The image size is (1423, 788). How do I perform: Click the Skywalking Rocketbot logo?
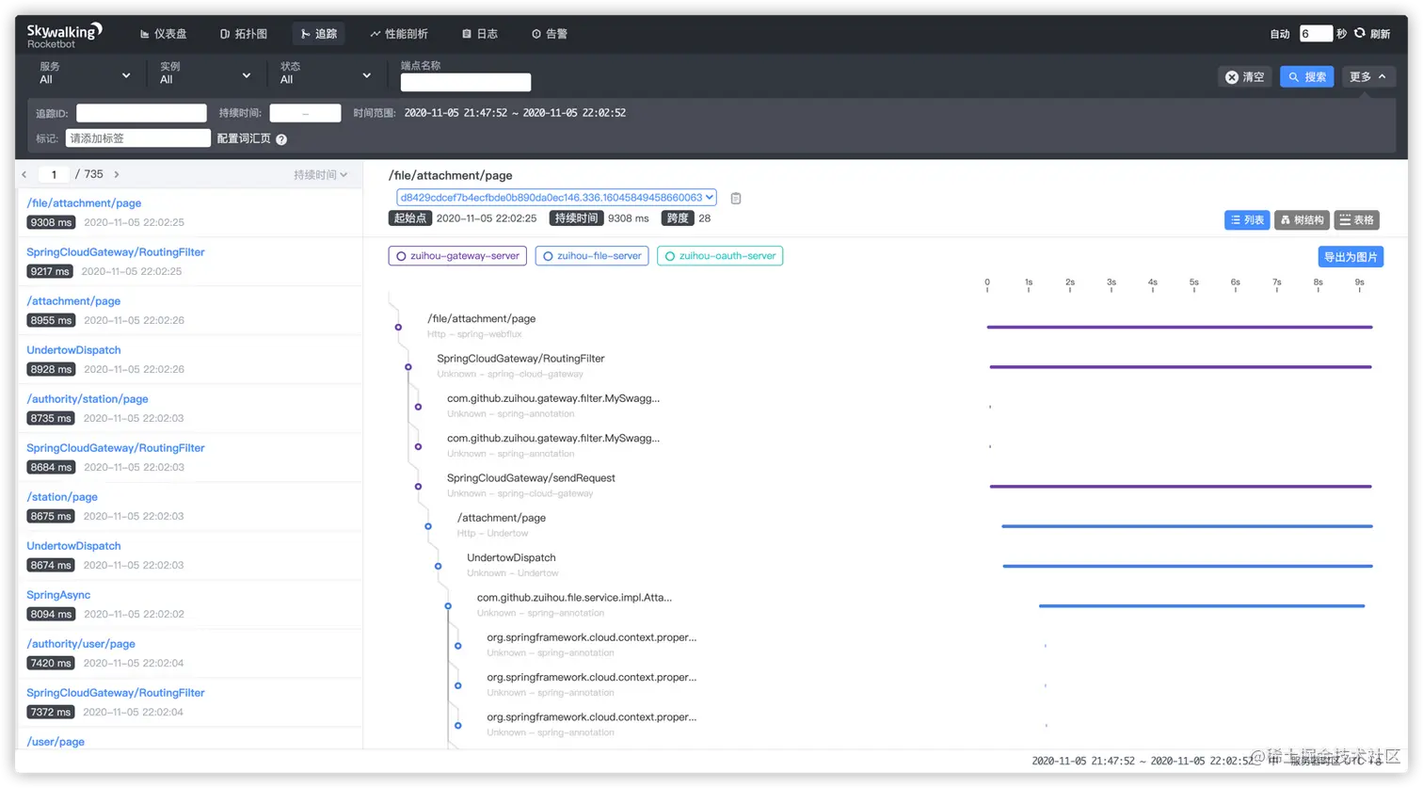(64, 36)
